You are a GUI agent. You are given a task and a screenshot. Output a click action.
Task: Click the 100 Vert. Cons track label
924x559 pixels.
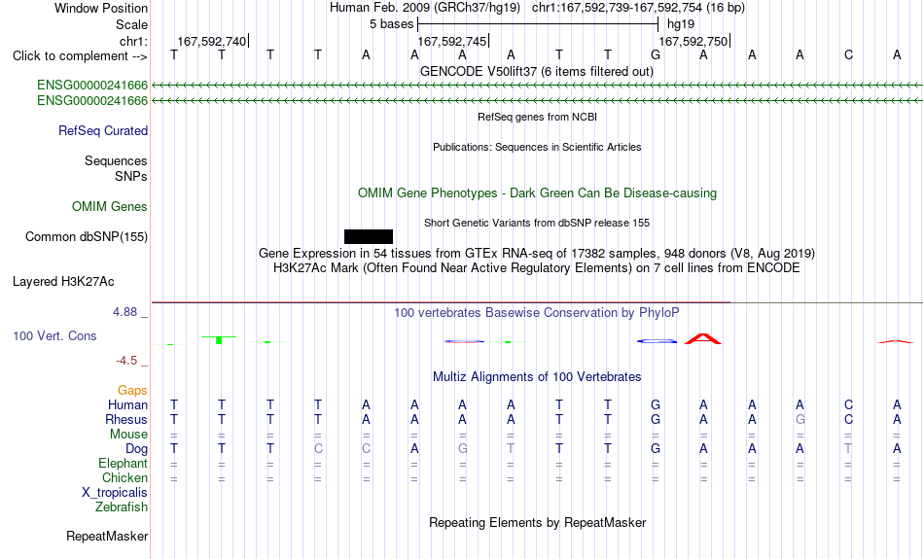(54, 335)
